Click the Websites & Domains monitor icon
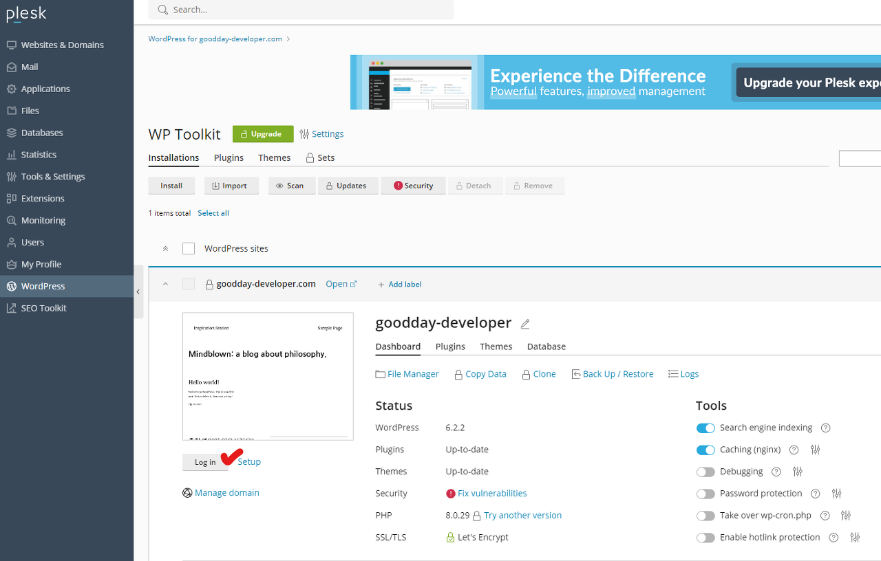This screenshot has width=881, height=561. (11, 45)
